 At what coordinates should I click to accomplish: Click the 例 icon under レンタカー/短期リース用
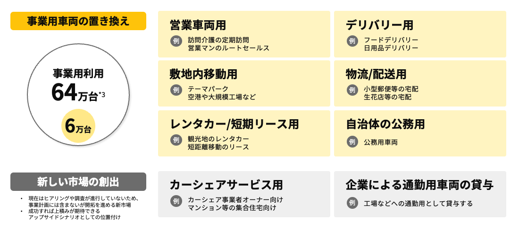(x=176, y=140)
